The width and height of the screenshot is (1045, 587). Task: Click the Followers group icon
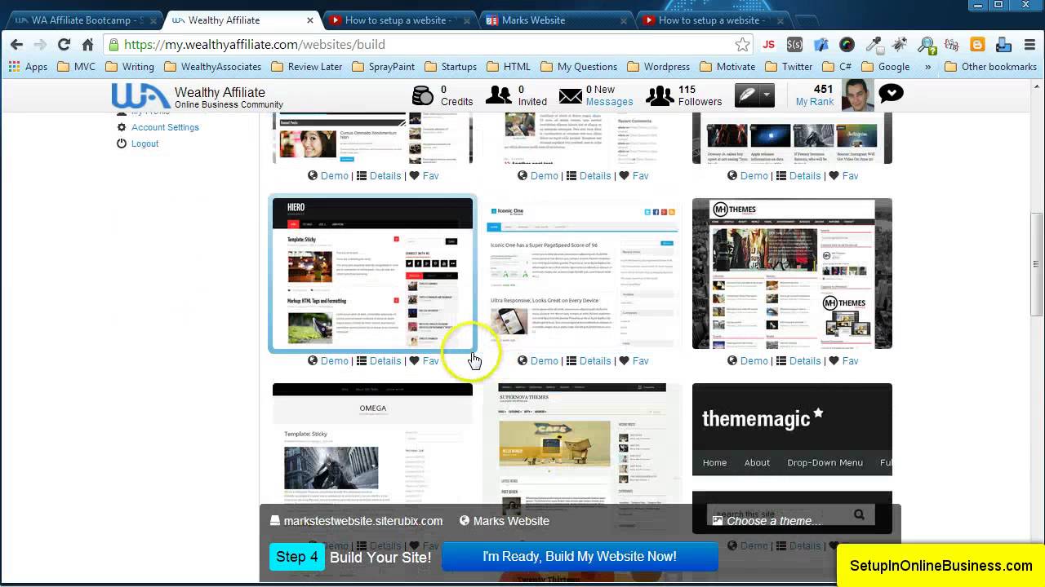click(x=660, y=96)
